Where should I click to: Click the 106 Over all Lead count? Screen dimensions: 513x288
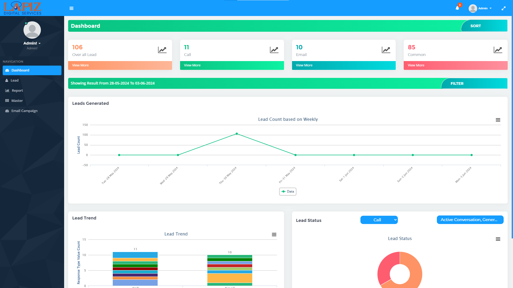click(x=77, y=47)
